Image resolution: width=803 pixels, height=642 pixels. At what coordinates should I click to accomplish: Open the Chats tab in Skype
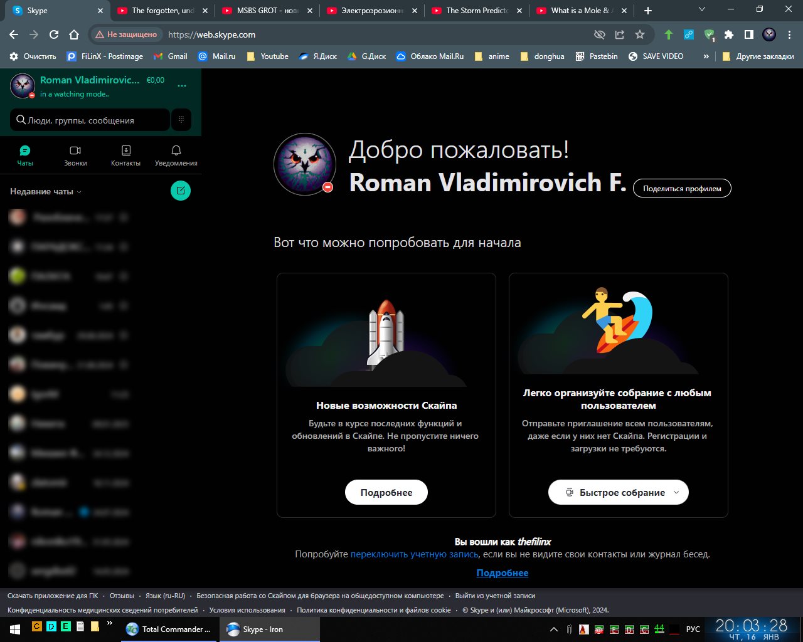tap(25, 155)
